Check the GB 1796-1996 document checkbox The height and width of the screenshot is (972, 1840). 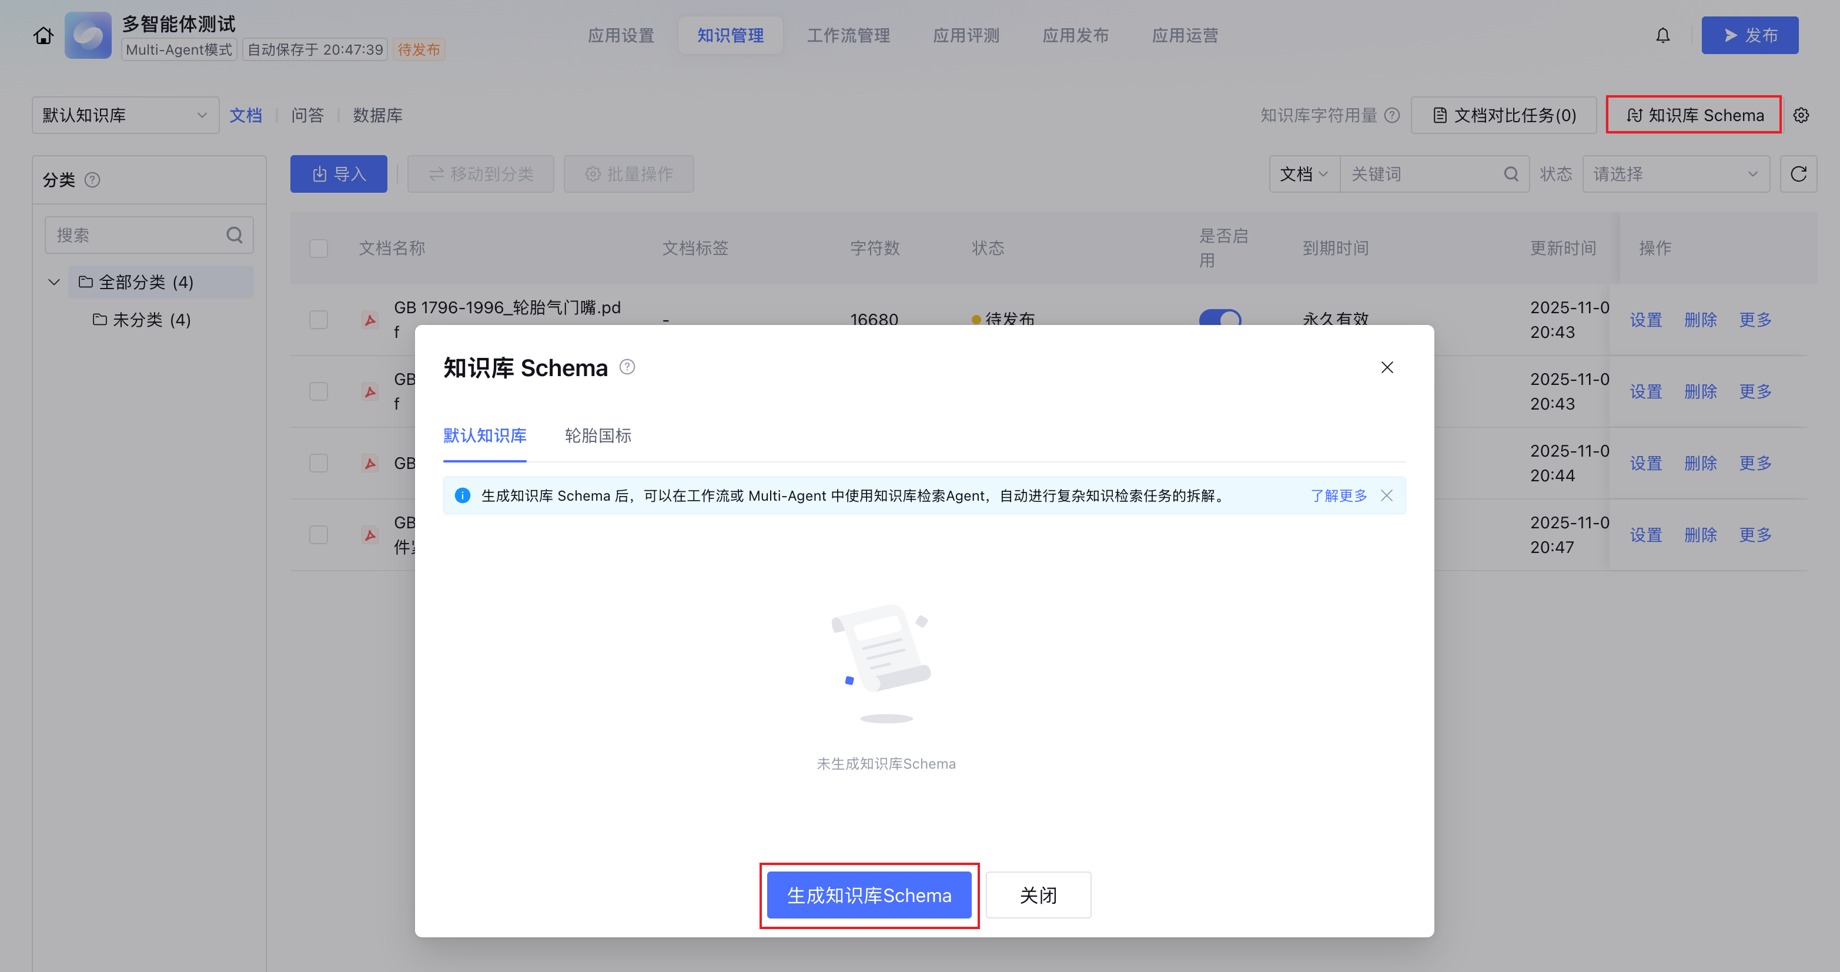pos(319,319)
